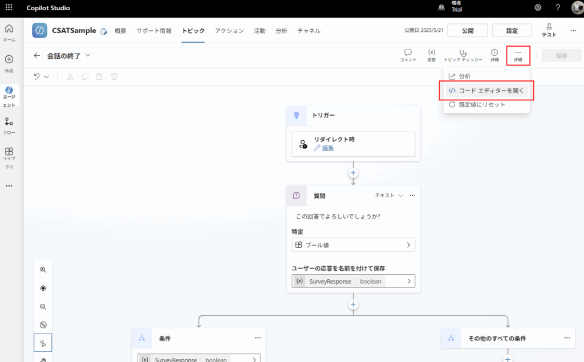The image size is (584, 362).
Task: Add node with plus below トリガー
Action: (x=353, y=173)
